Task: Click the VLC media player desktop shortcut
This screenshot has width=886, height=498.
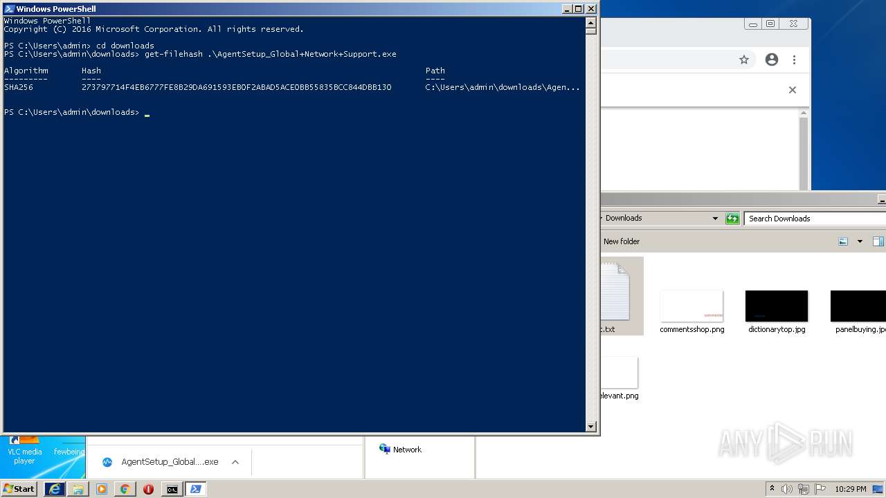Action: click(x=24, y=450)
